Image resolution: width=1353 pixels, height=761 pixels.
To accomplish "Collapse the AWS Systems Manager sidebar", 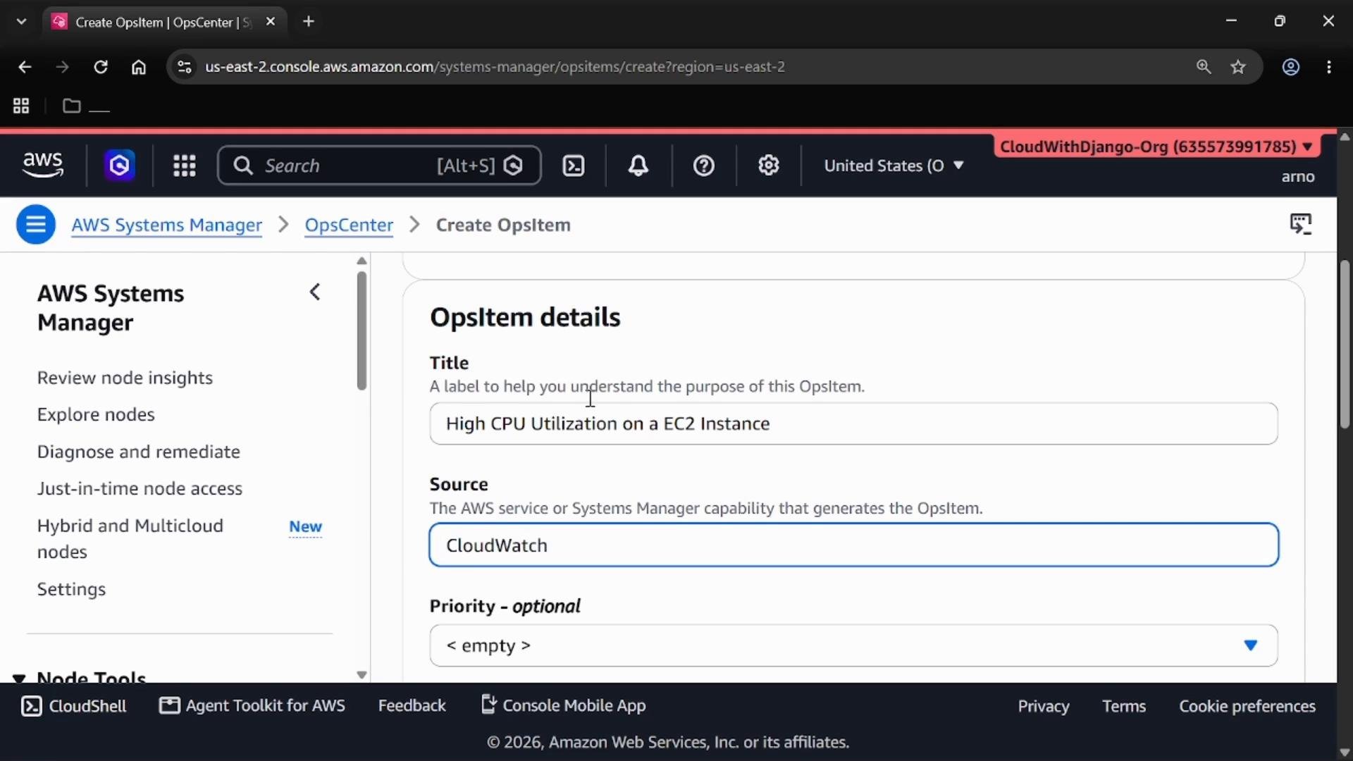I will pyautogui.click(x=315, y=292).
